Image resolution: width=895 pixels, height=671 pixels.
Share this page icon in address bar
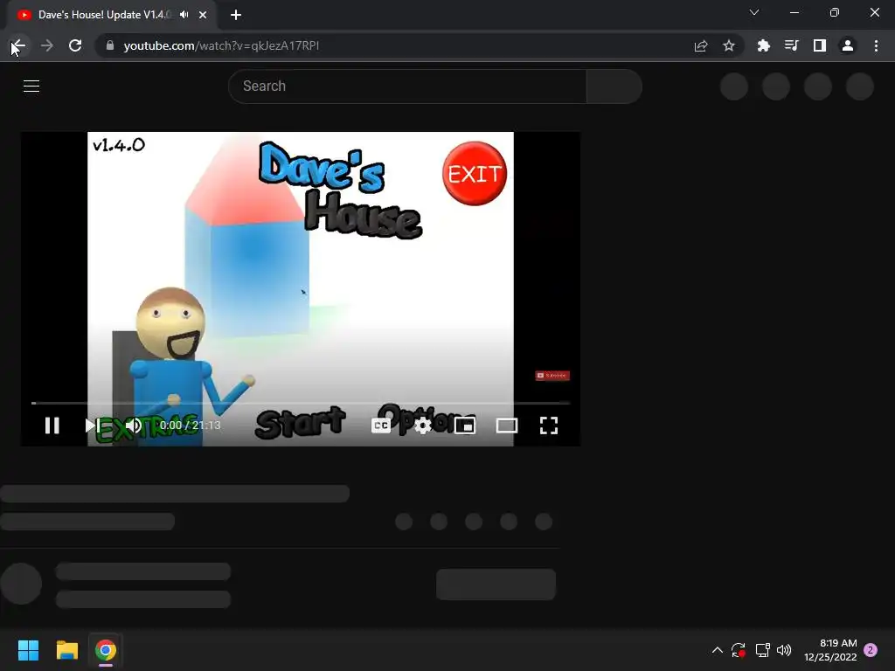[x=701, y=45]
